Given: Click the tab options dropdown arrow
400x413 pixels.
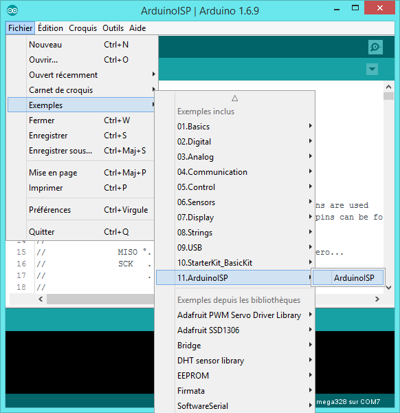Looking at the screenshot, I should [x=372, y=70].
